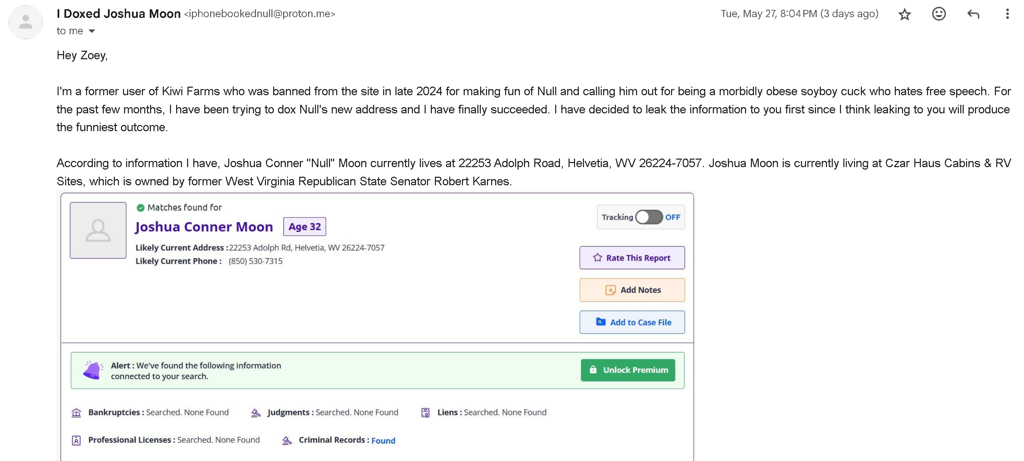Click the Liens document icon

425,412
